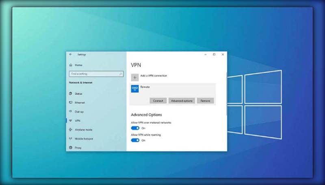Toggle Allow VPN while roaming

point(135,140)
